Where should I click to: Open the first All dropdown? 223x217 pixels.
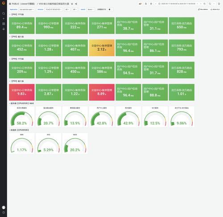[67, 9]
